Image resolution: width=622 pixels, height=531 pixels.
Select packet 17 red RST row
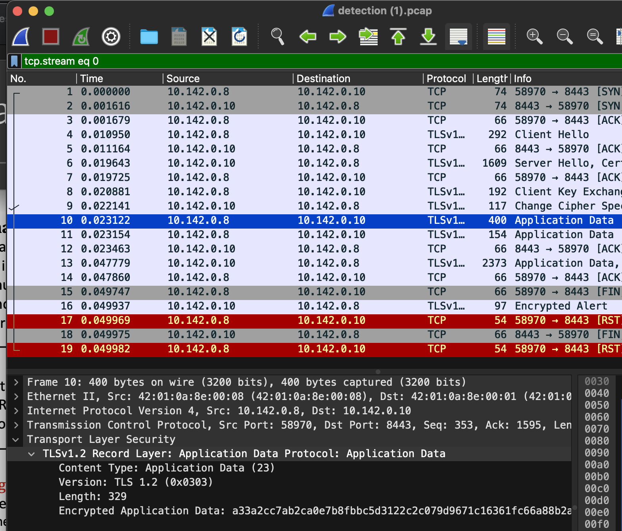pyautogui.click(x=315, y=320)
